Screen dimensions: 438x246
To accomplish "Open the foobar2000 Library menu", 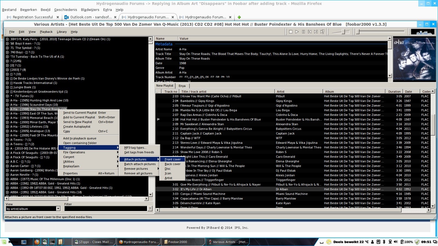I will [x=62, y=32].
